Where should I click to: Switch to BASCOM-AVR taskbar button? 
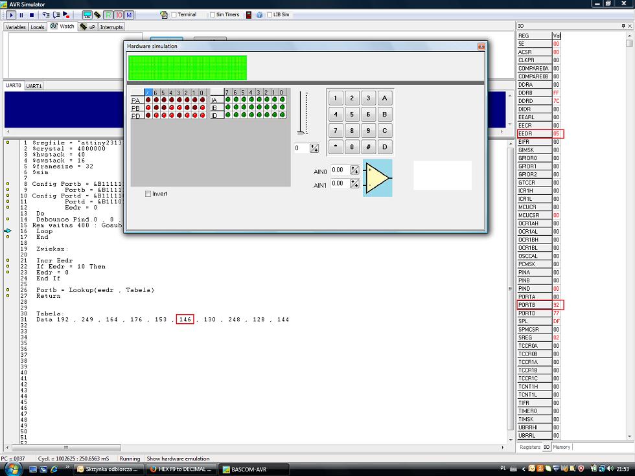click(254, 469)
